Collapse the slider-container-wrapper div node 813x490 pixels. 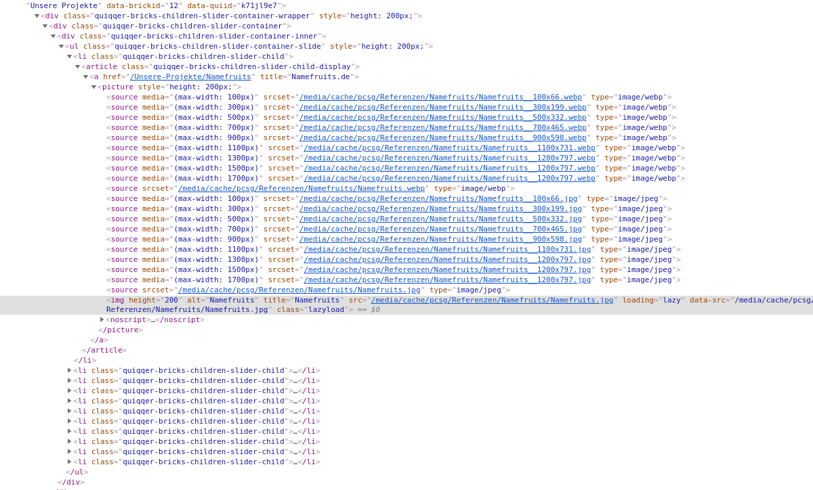tap(37, 16)
